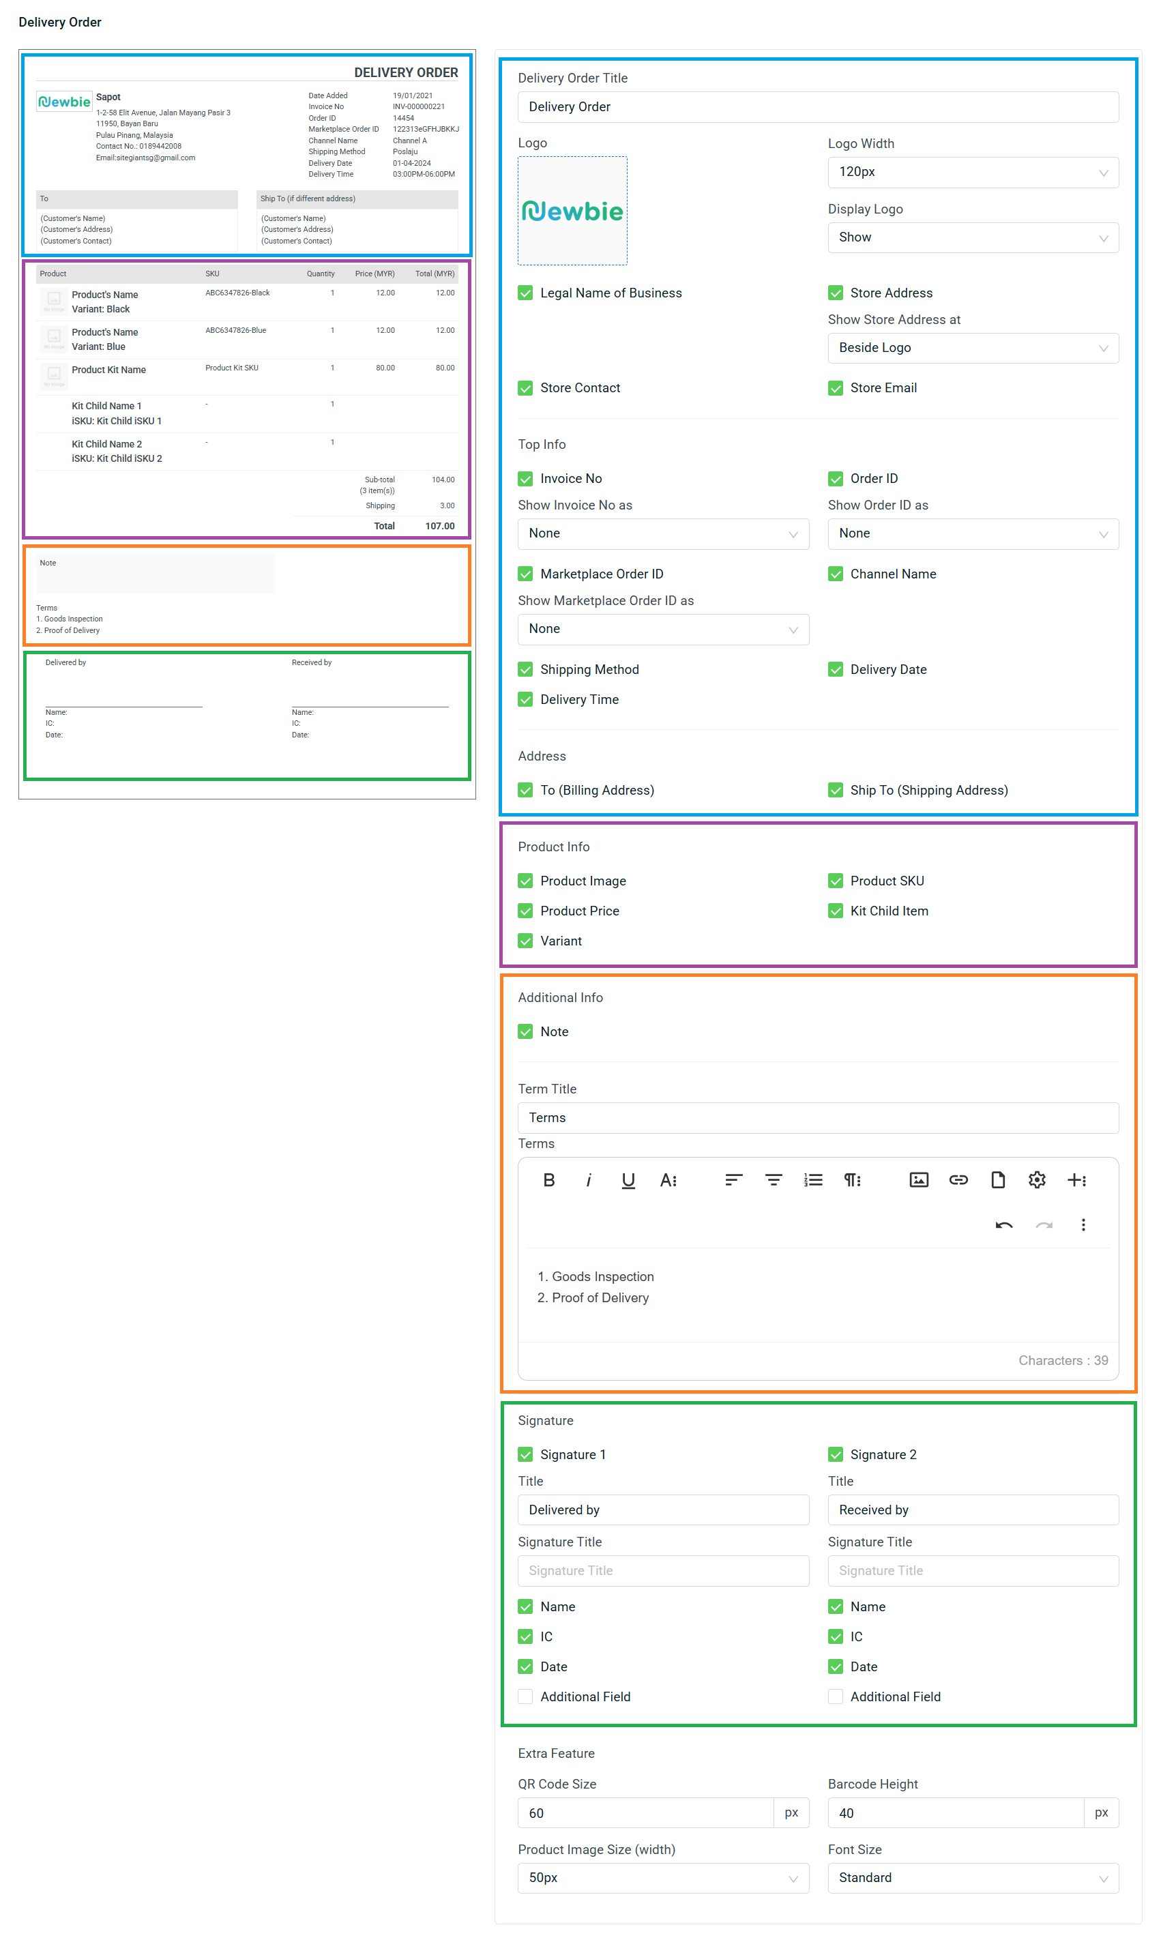The height and width of the screenshot is (1940, 1161).
Task: Click the Delivery Order Title input field
Action: coord(818,107)
